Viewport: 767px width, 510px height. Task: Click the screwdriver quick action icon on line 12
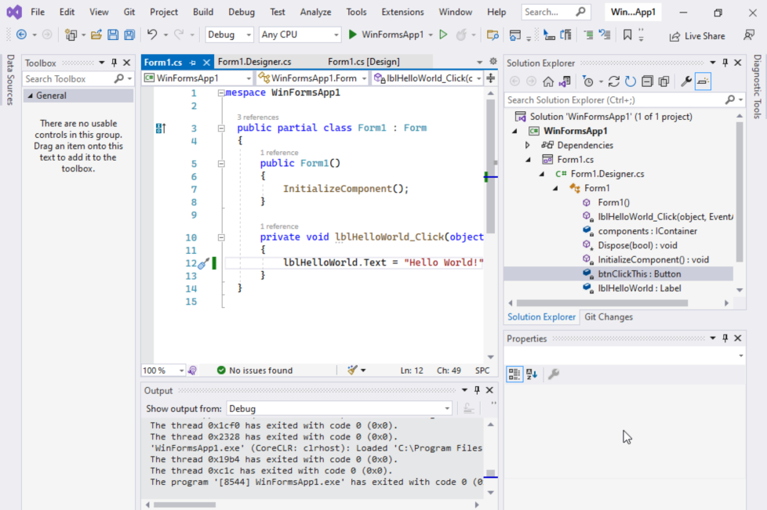point(203,264)
